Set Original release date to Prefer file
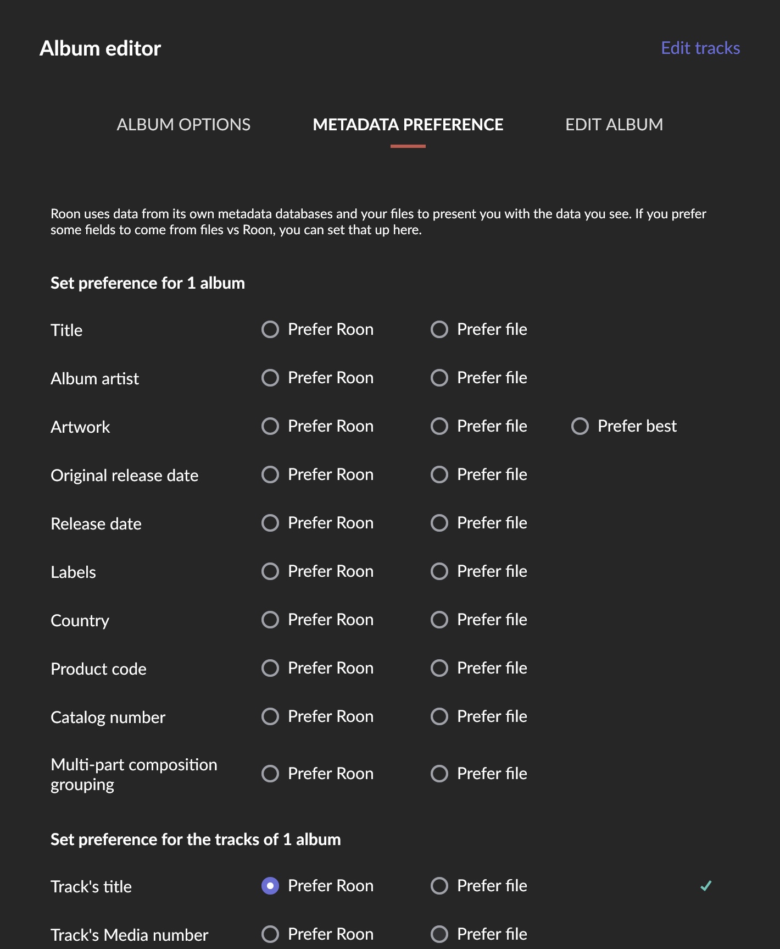780x949 pixels. pos(439,474)
